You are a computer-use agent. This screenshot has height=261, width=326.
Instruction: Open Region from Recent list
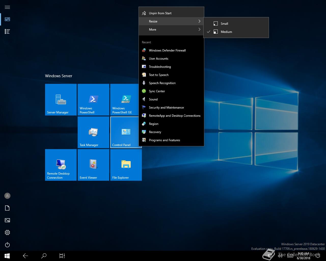pos(171,124)
